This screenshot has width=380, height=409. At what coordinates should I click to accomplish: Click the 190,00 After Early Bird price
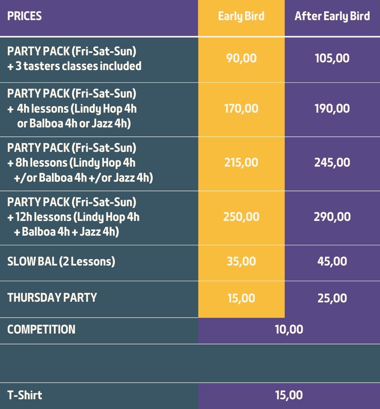pyautogui.click(x=332, y=109)
